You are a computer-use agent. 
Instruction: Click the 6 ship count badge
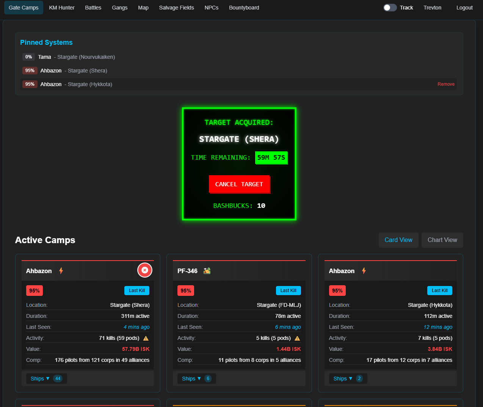pos(208,379)
